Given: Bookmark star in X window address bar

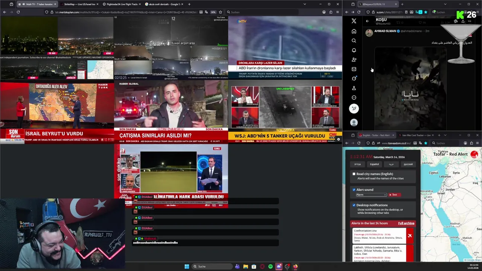Looking at the screenshot, I should coord(426,12).
